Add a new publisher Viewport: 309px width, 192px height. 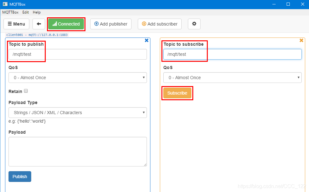coord(111,24)
